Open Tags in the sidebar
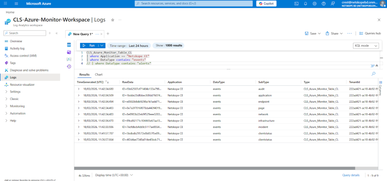 point(13,63)
